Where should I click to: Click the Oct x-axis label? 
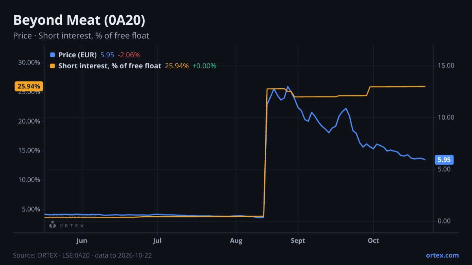373,241
